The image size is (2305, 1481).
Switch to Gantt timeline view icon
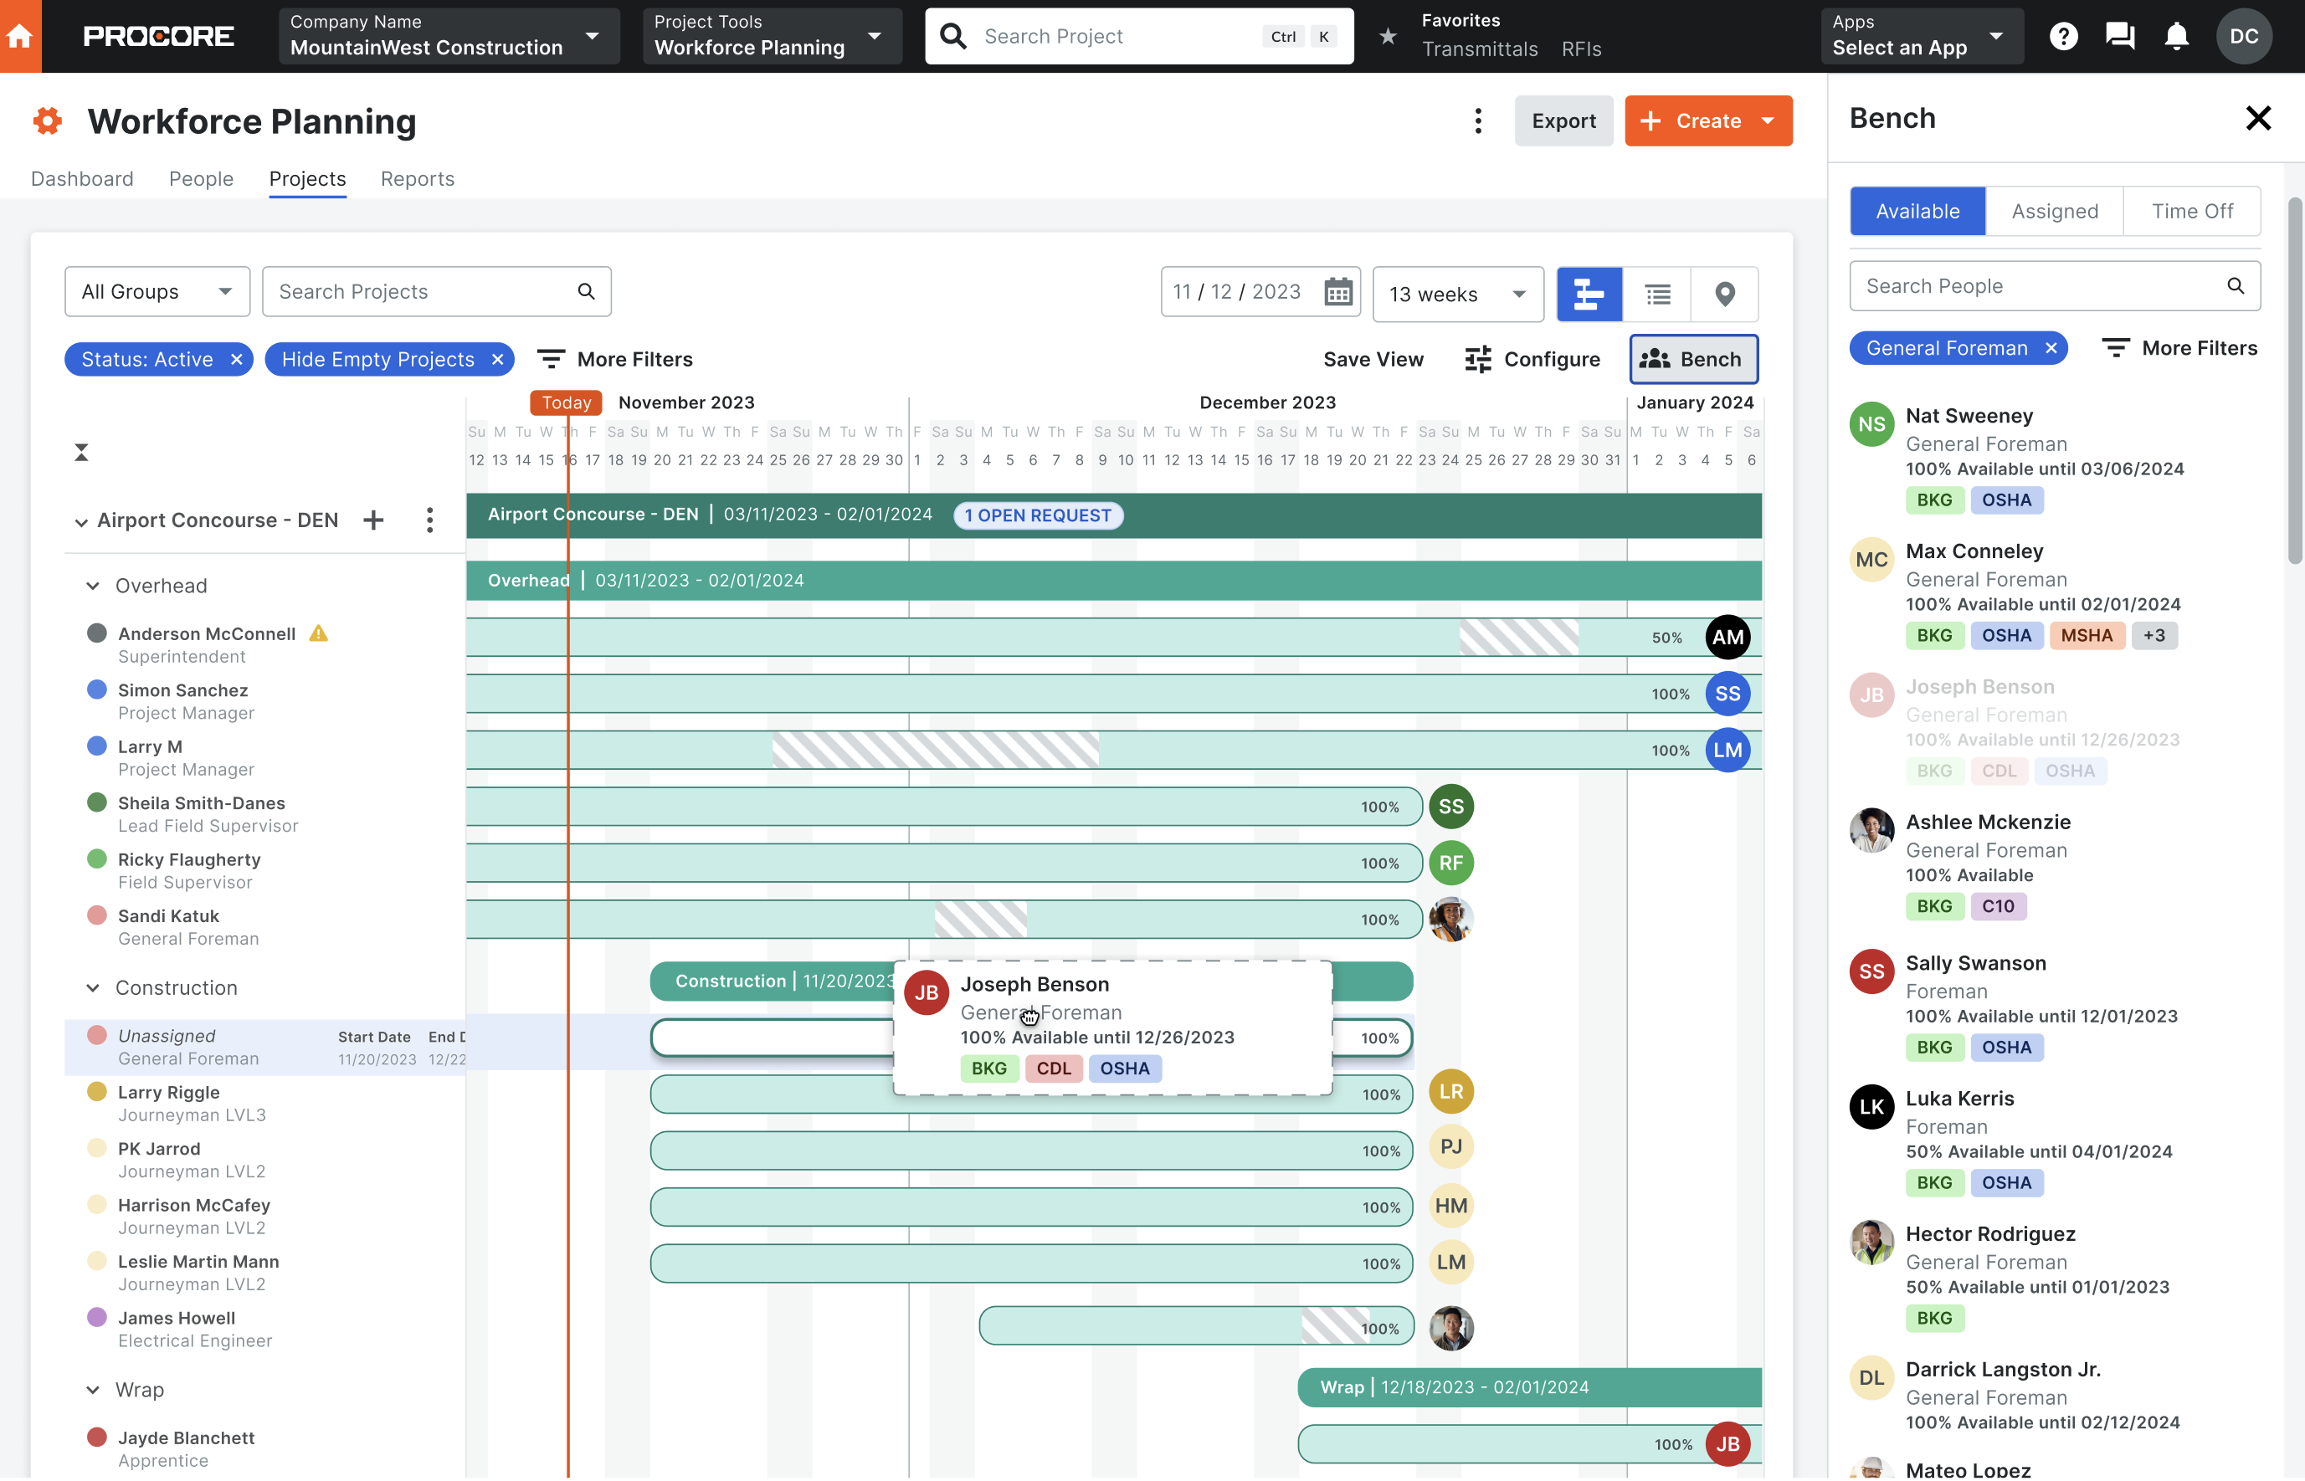pyautogui.click(x=1589, y=294)
